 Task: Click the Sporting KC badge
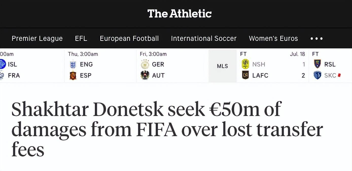point(317,75)
